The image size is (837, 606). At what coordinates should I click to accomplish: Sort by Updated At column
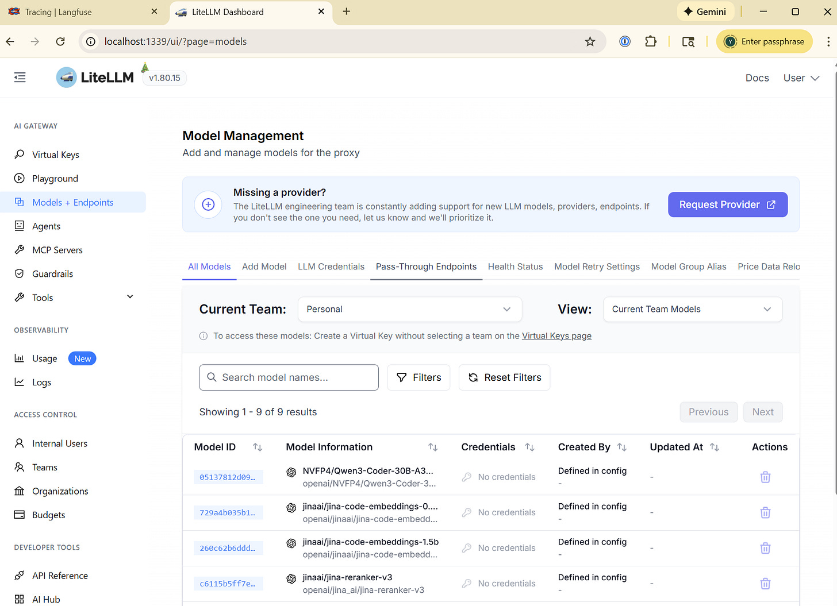click(x=715, y=447)
